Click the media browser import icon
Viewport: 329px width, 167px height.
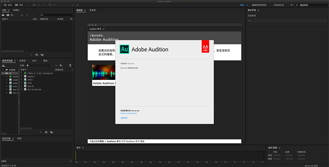point(4,66)
